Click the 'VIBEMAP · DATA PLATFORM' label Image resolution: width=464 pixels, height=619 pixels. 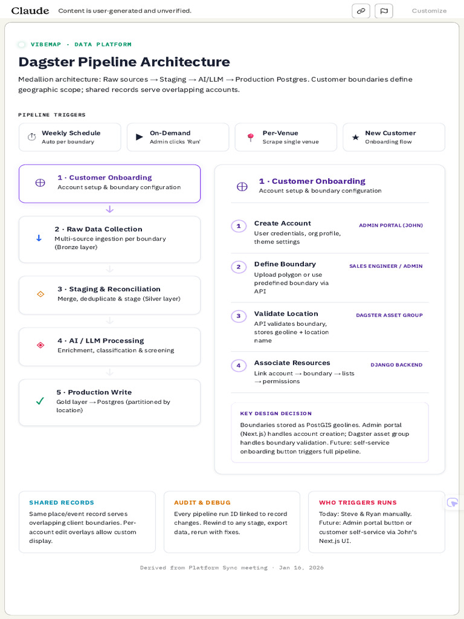[x=81, y=45]
